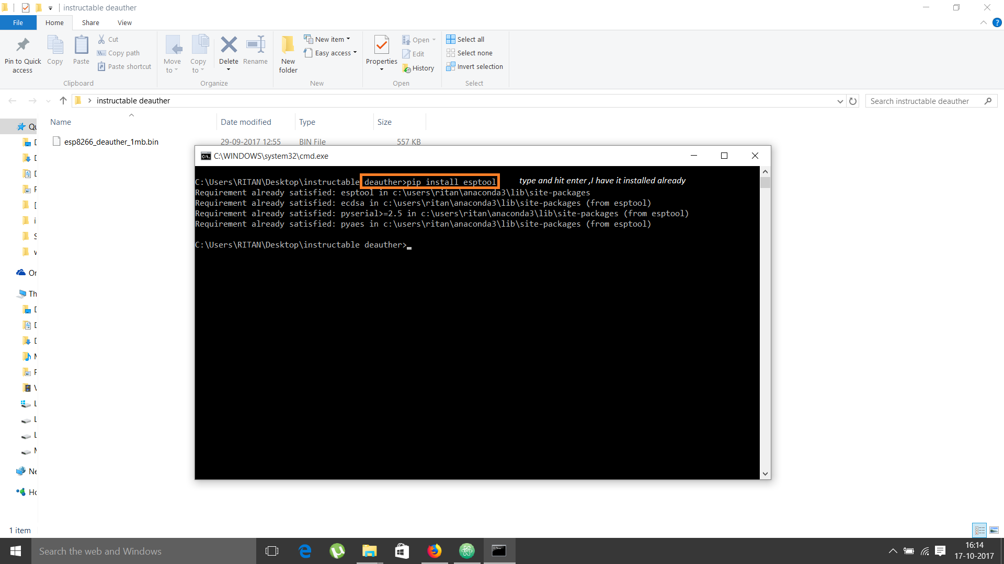Click Select all in ribbon

pyautogui.click(x=465, y=39)
